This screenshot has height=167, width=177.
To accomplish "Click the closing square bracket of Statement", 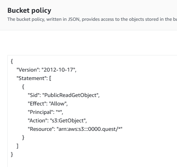I will 17,146.
